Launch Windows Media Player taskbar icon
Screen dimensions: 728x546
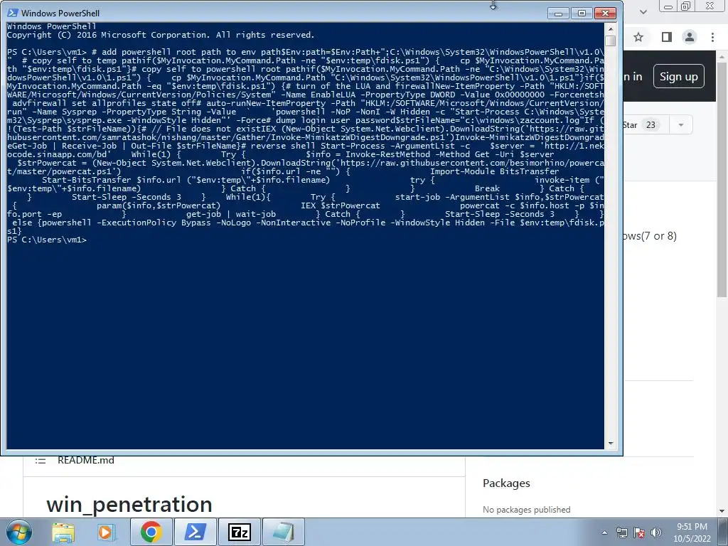[x=106, y=532]
